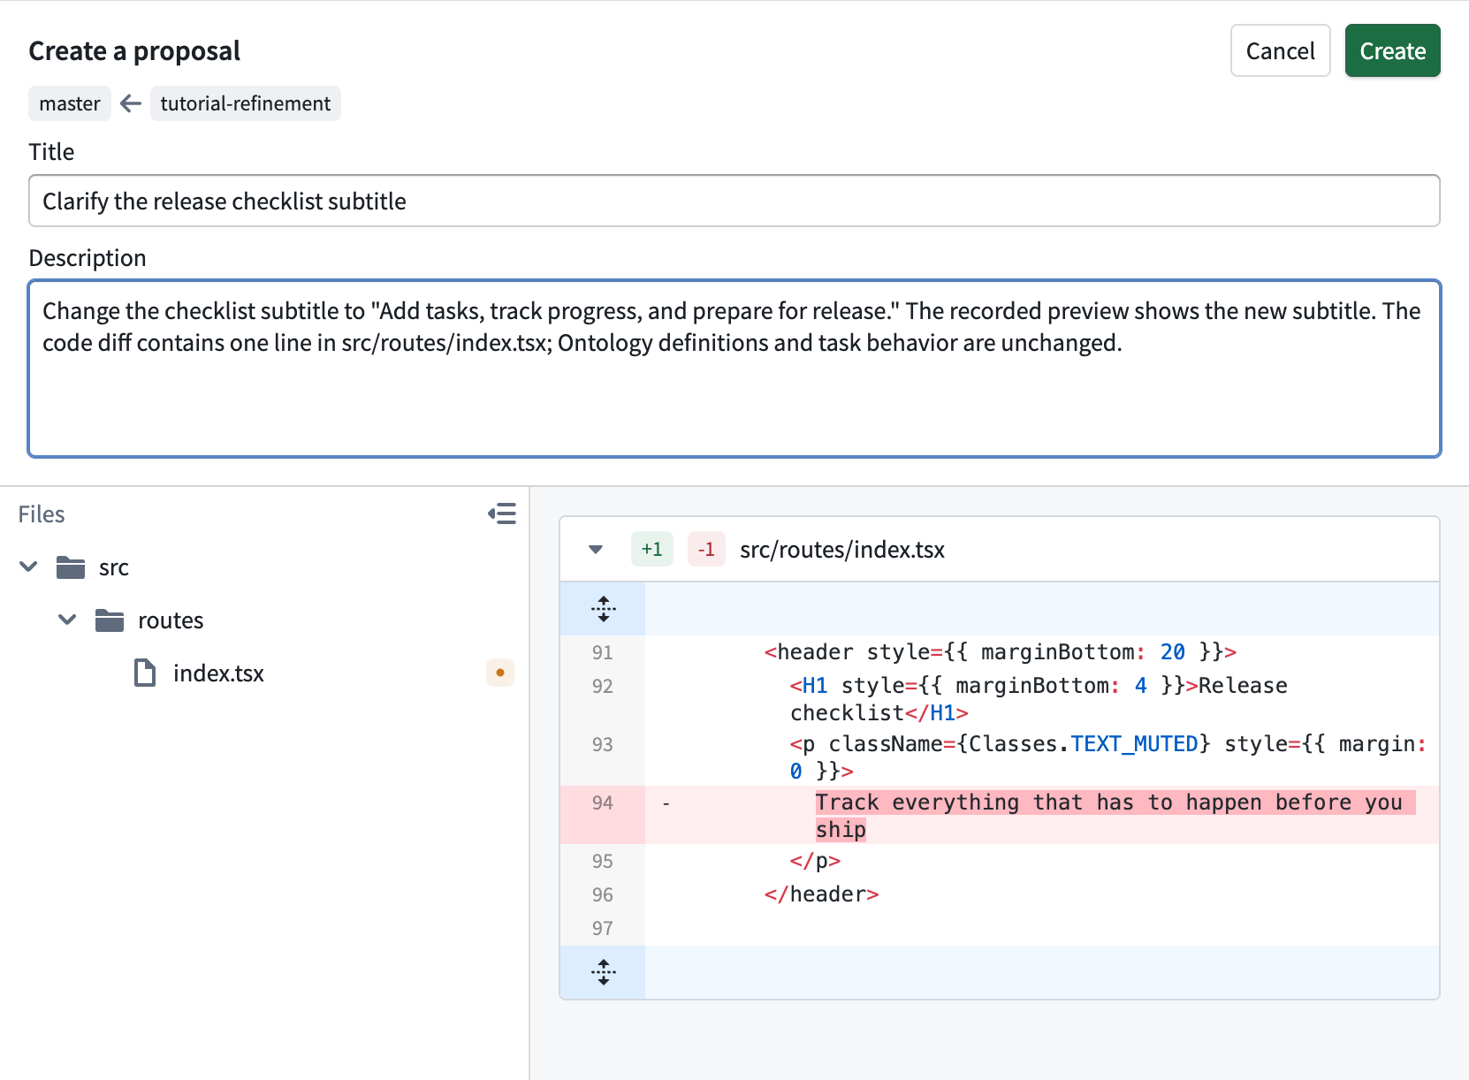The image size is (1469, 1080).
Task: Click the routes folder label
Action: 171,620
